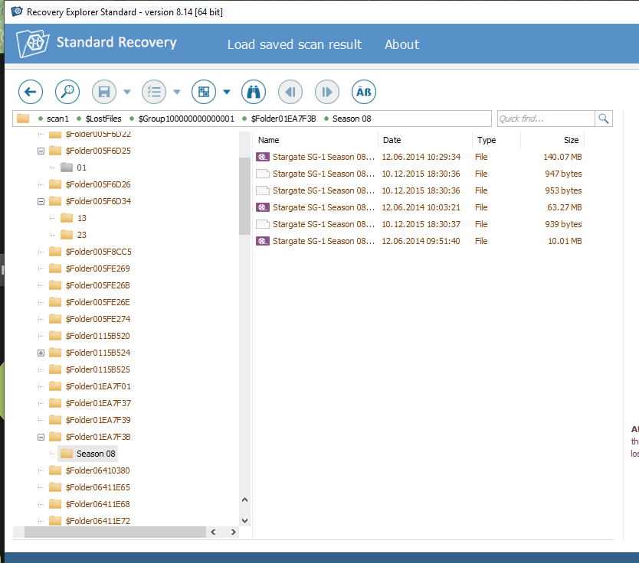This screenshot has height=563, width=639.
Task: Click the binoculars find icon
Action: coord(254,92)
